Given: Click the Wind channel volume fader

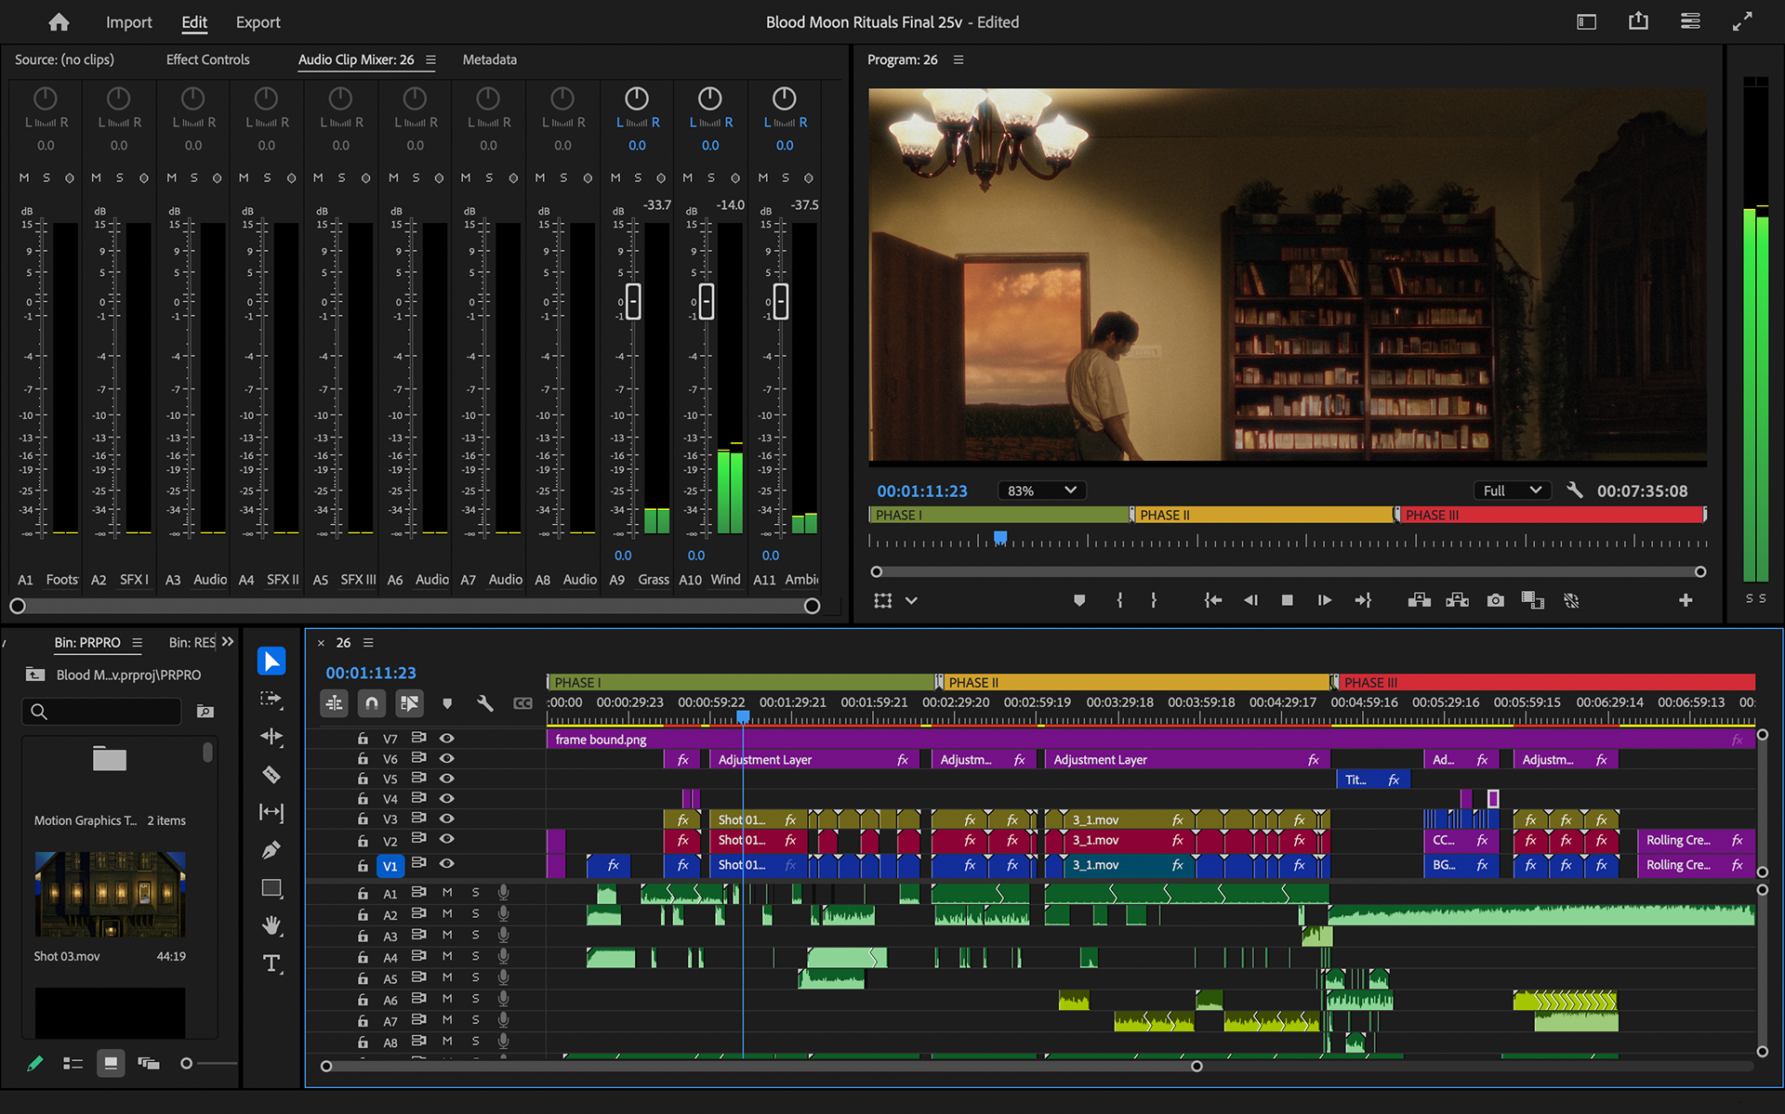Looking at the screenshot, I should point(707,301).
